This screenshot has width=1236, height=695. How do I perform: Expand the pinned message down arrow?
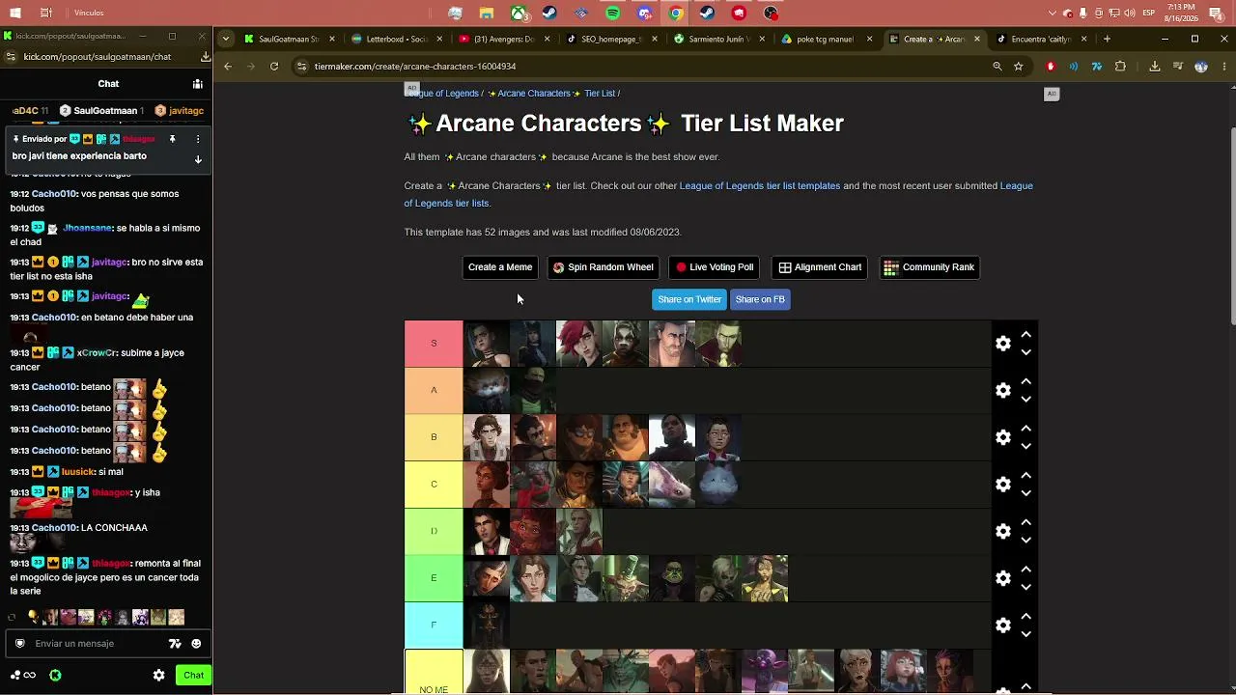point(198,159)
